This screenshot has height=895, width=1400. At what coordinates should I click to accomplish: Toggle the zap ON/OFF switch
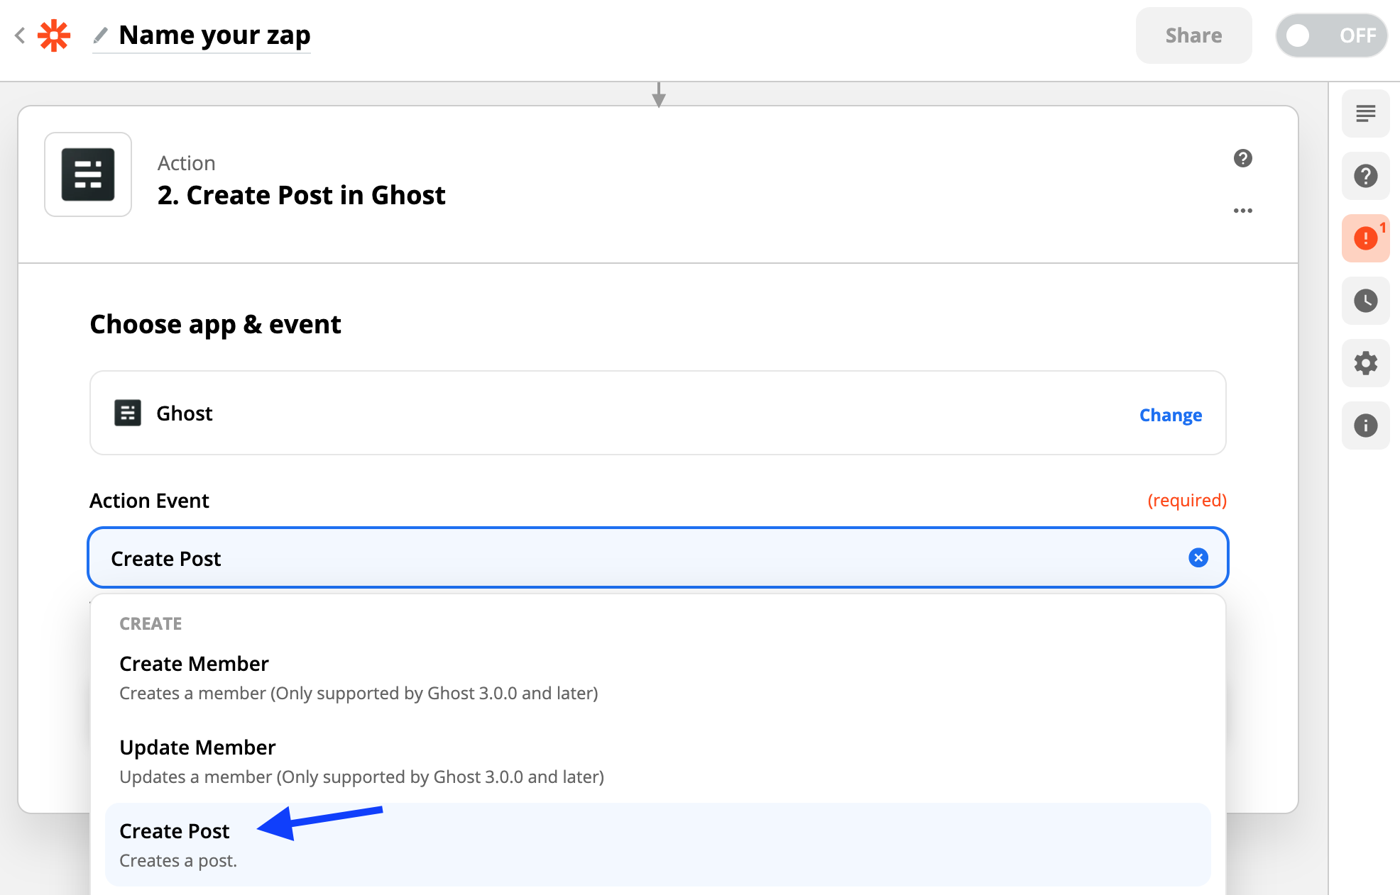1330,35
